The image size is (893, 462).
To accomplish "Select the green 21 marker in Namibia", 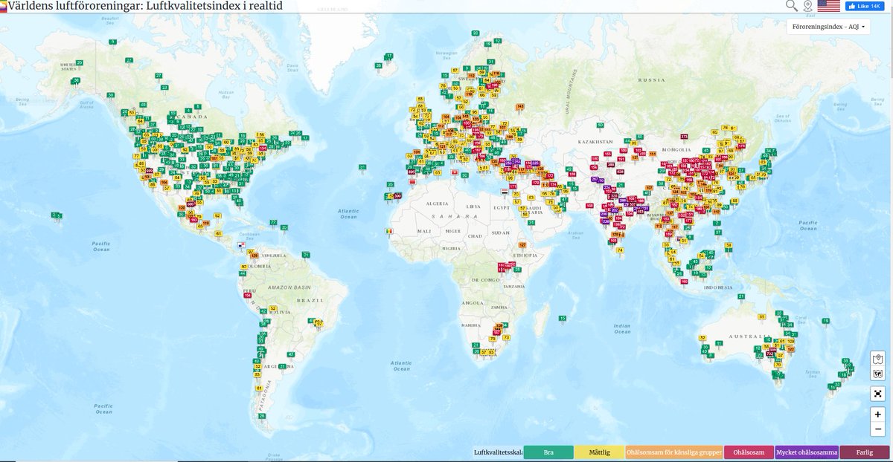I will pos(476,345).
